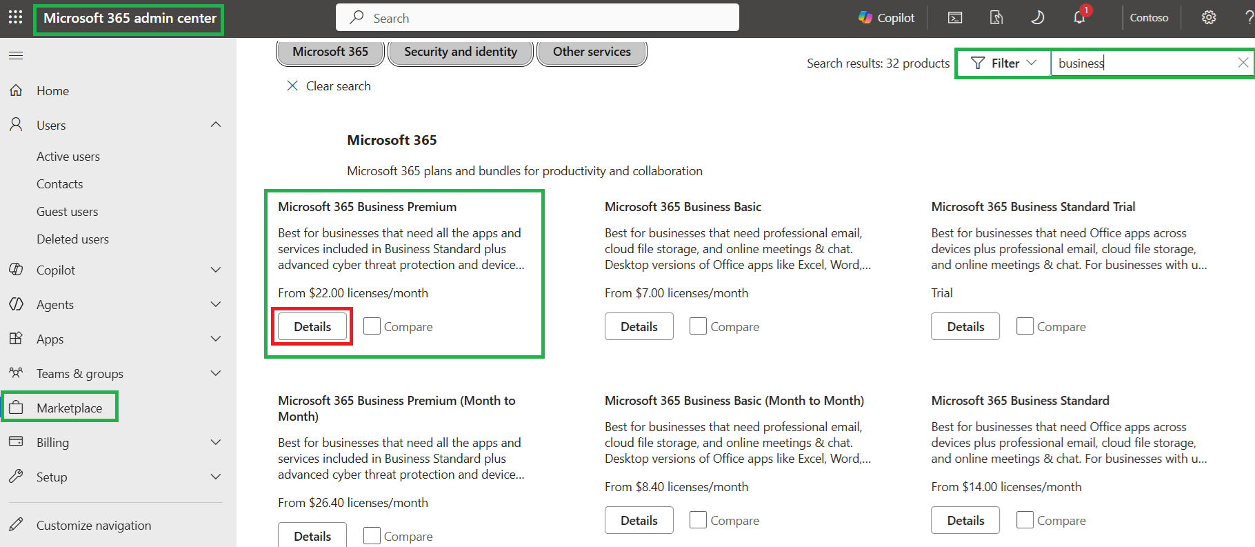1255x547 pixels.
Task: Open Guest users page
Action: pyautogui.click(x=68, y=212)
